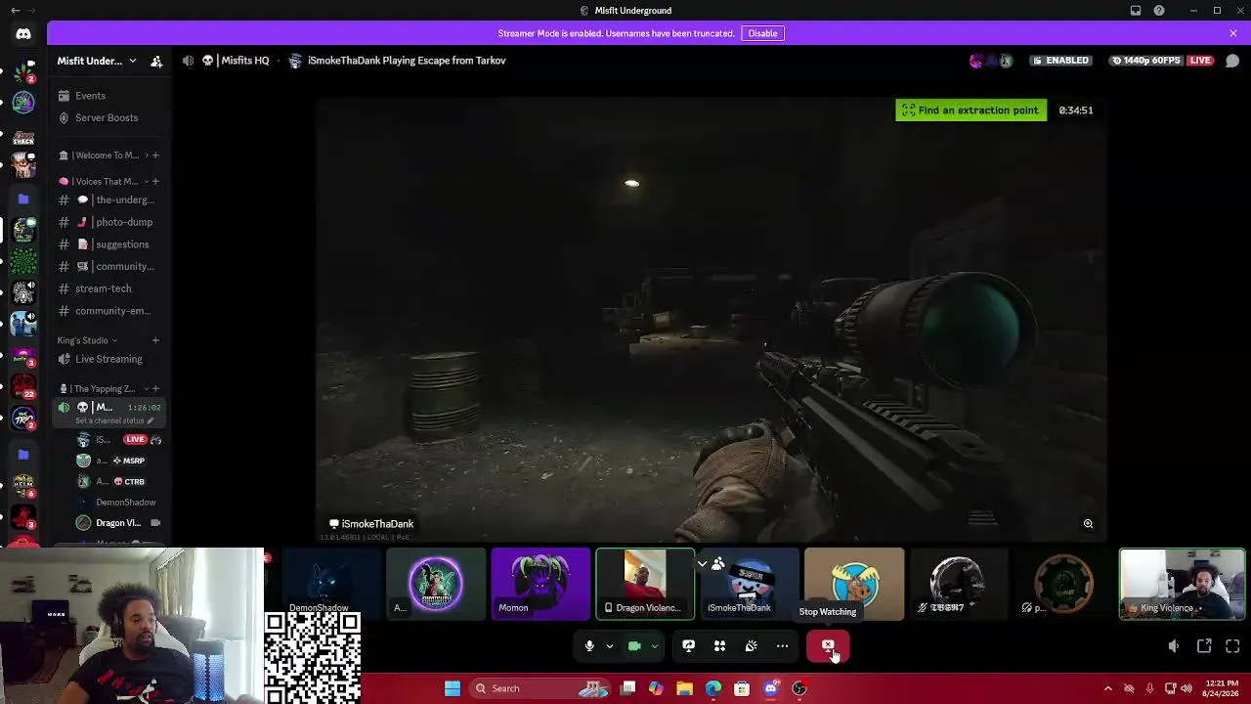The width and height of the screenshot is (1251, 704).
Task: Adjust the stream volume speaker icon
Action: [x=1174, y=646]
